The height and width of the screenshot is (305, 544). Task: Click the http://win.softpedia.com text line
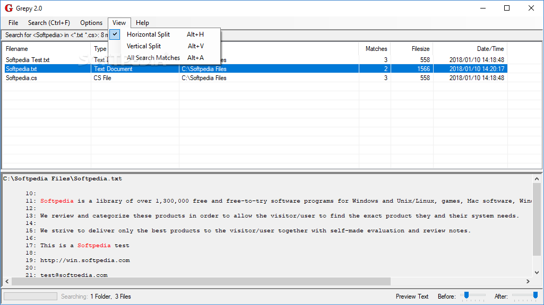tap(85, 260)
